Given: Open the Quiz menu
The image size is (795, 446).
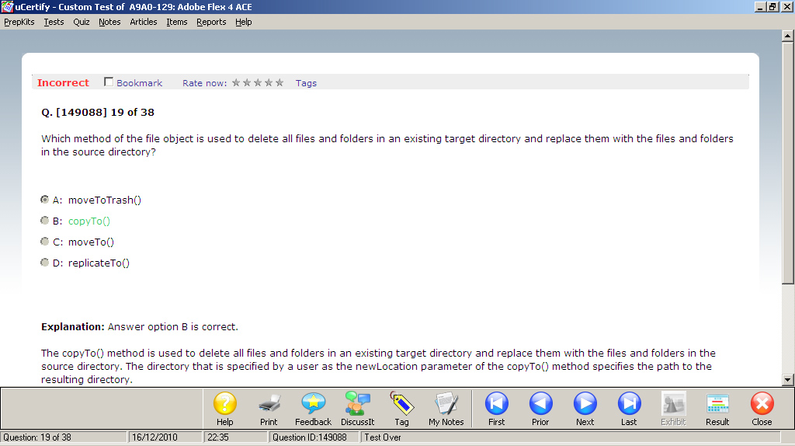Looking at the screenshot, I should pos(81,22).
